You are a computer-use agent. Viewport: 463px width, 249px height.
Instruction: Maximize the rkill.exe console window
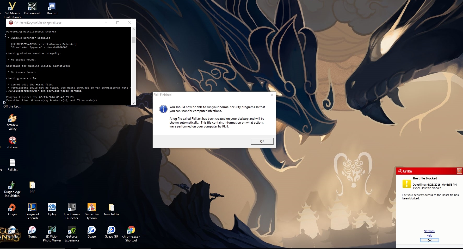coord(118,23)
